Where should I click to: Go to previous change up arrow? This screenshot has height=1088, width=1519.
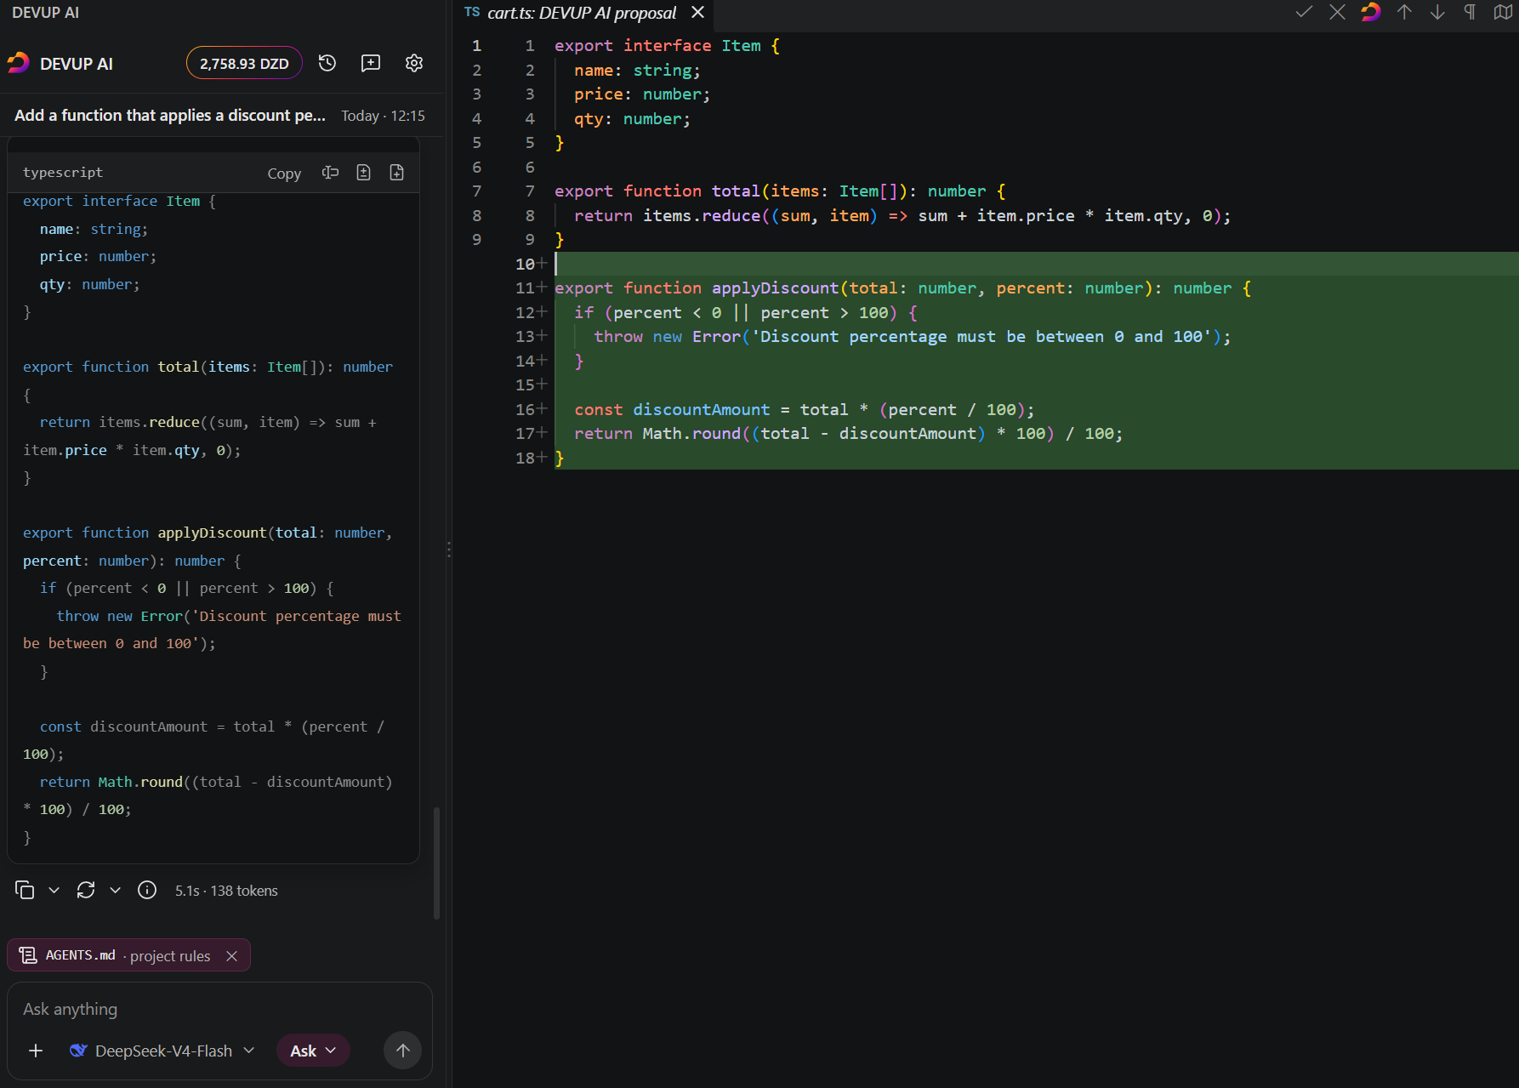[x=1404, y=12]
